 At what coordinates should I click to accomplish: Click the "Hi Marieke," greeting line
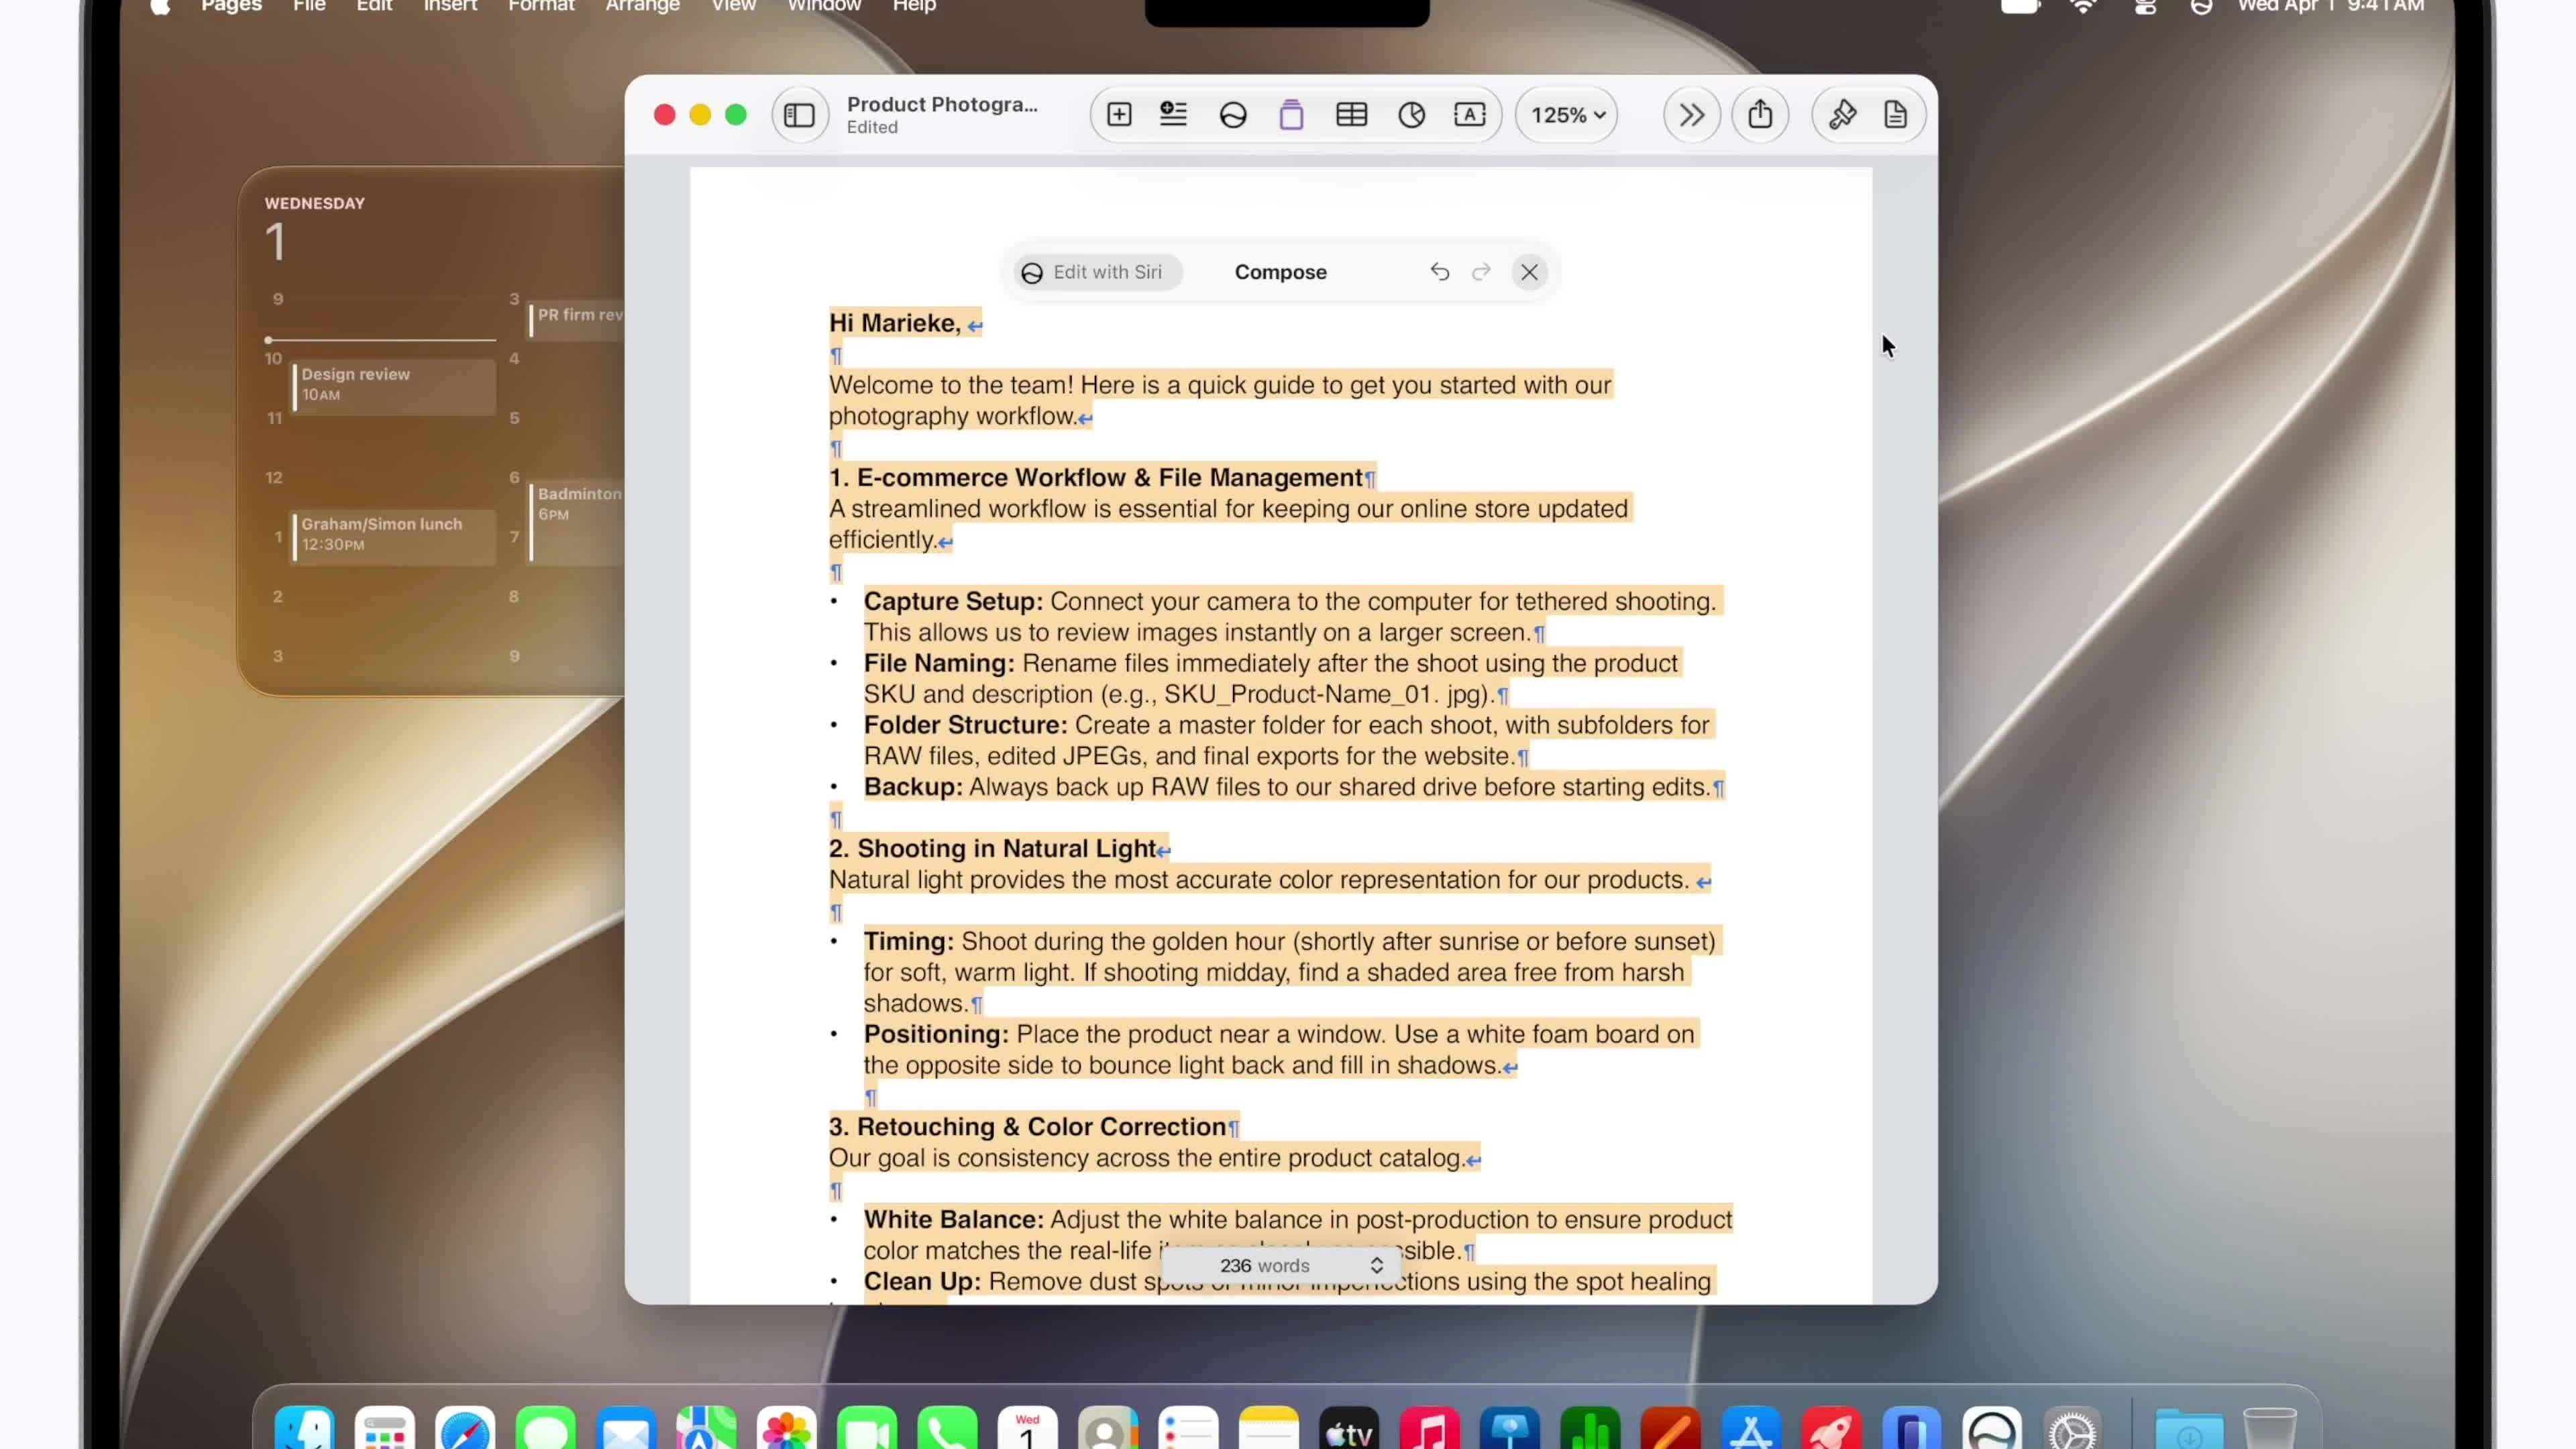[895, 323]
